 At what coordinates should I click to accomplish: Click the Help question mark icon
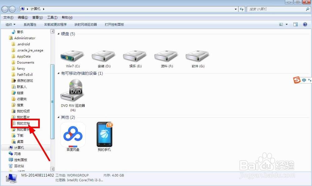[x=305, y=24]
